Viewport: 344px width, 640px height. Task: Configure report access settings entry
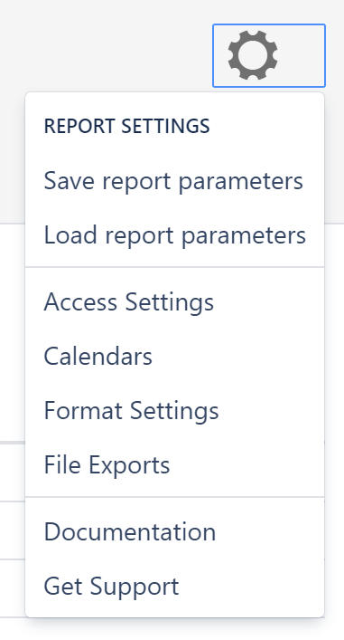pyautogui.click(x=174, y=302)
